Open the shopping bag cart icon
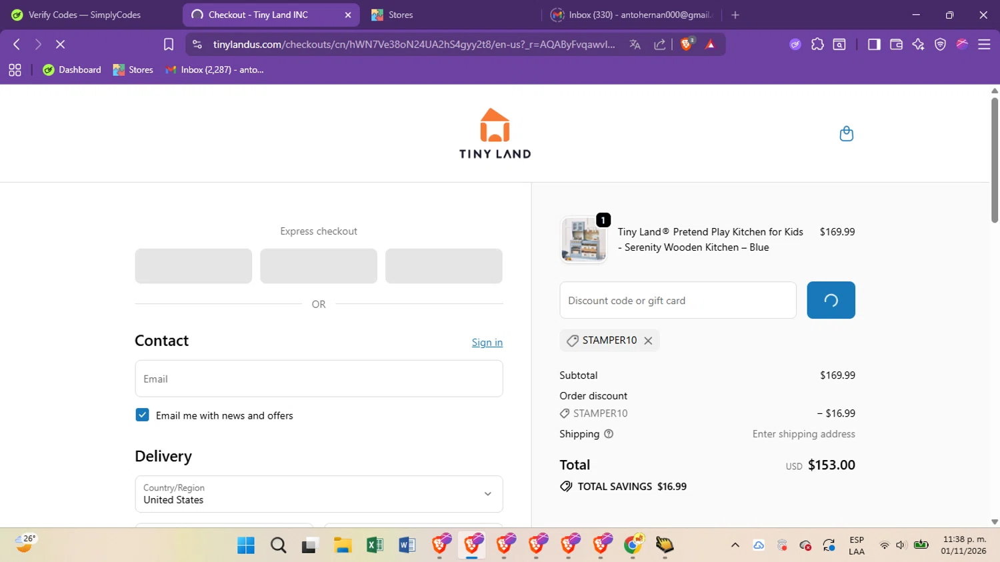Viewport: 1000px width, 562px height. click(x=846, y=133)
